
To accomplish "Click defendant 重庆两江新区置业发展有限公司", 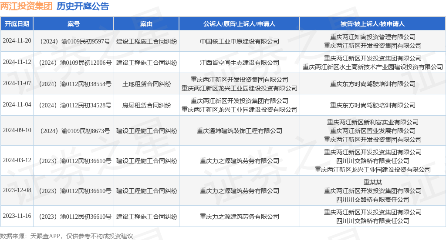I will [x=373, y=131].
